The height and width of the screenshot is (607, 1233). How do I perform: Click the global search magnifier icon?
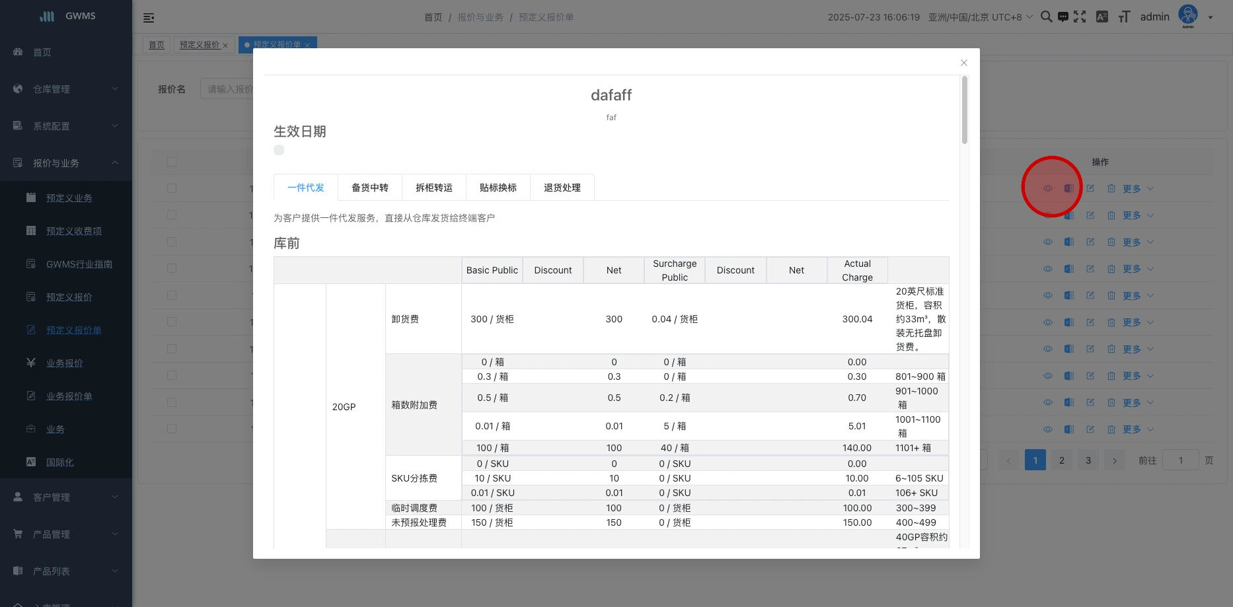[x=1046, y=17]
